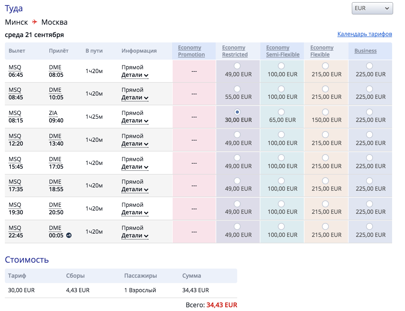Pick 150,00 EUR Economy Flexible for ZIA flight
The height and width of the screenshot is (311, 405).
(325, 112)
